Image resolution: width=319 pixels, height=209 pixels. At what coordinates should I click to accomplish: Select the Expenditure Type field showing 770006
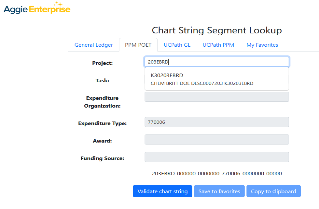coord(216,122)
